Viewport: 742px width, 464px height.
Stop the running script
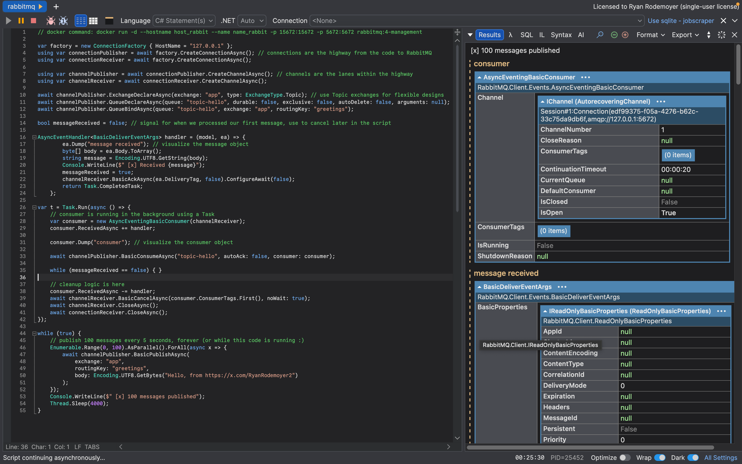(x=33, y=21)
